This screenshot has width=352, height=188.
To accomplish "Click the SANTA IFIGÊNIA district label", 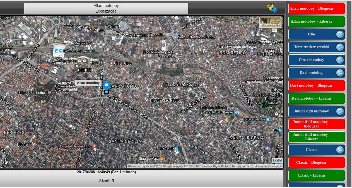I will (247, 138).
